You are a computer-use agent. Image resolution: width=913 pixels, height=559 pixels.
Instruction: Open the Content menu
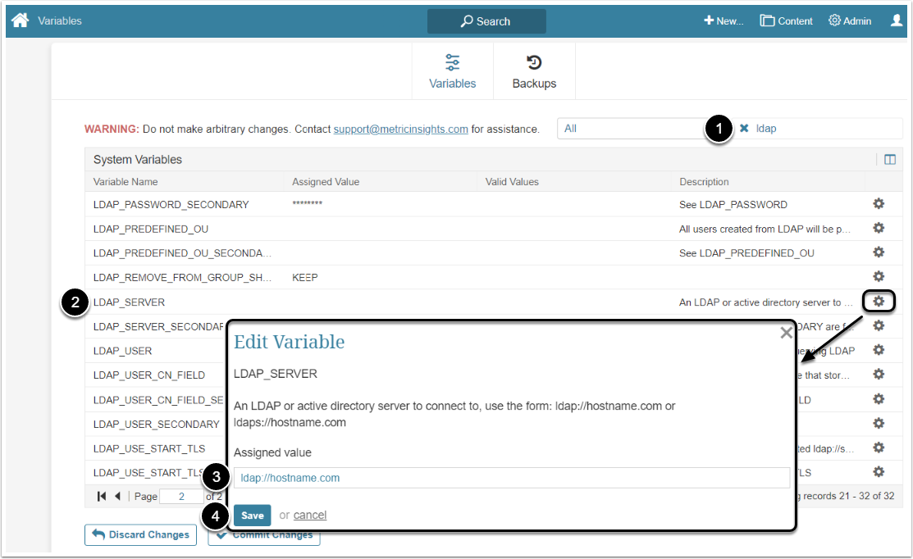point(786,21)
